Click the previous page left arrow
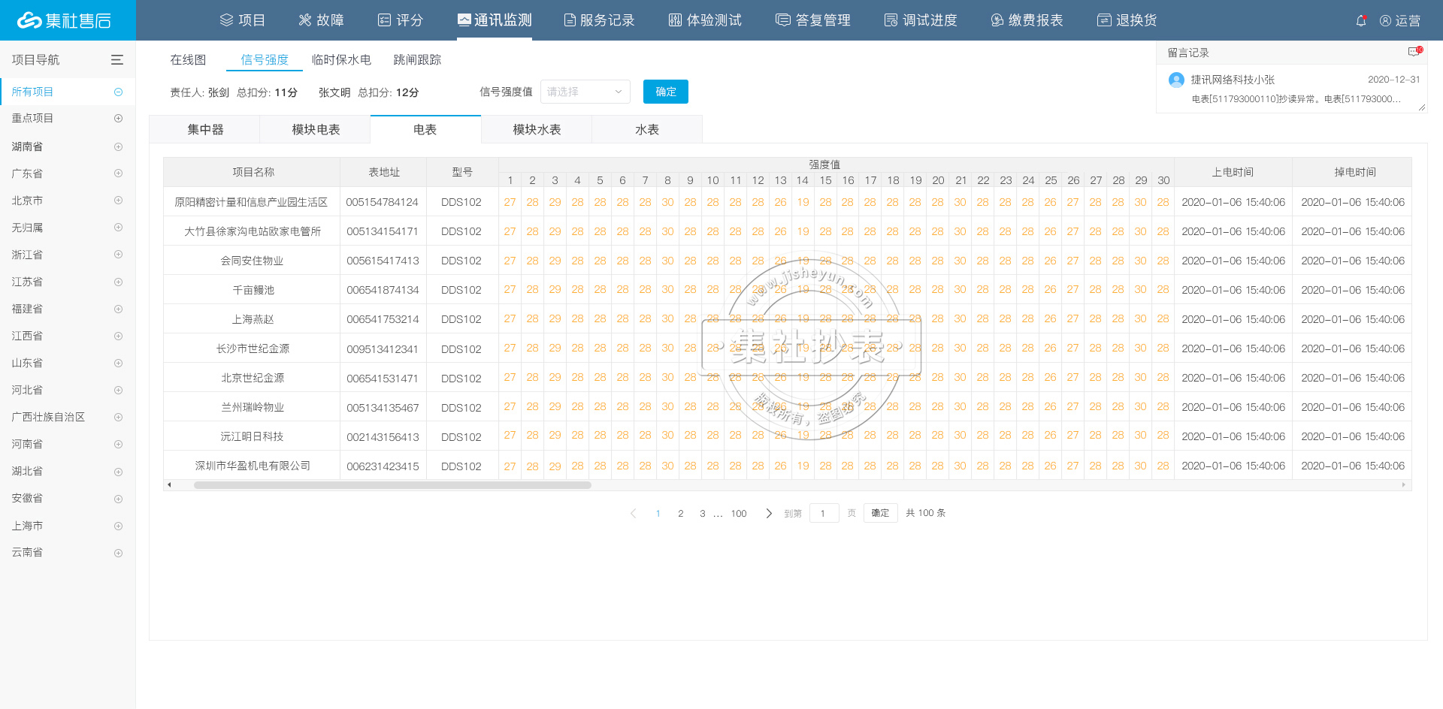The width and height of the screenshot is (1443, 709). coord(633,514)
